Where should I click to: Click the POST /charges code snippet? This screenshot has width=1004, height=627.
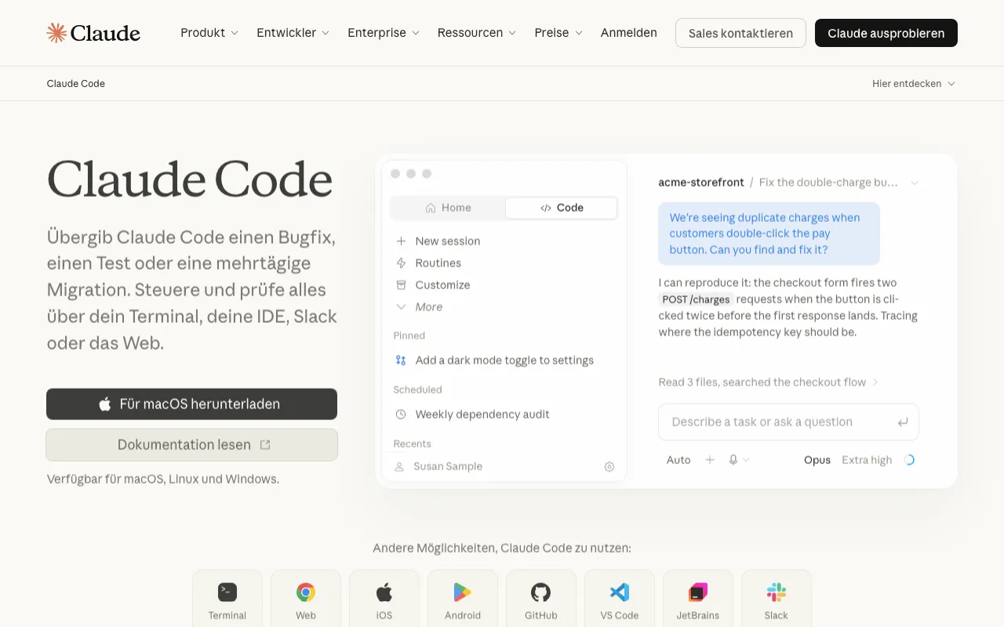click(697, 299)
